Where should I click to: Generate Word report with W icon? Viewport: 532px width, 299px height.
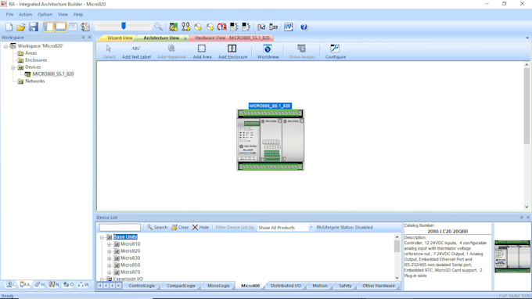pyautogui.click(x=289, y=27)
